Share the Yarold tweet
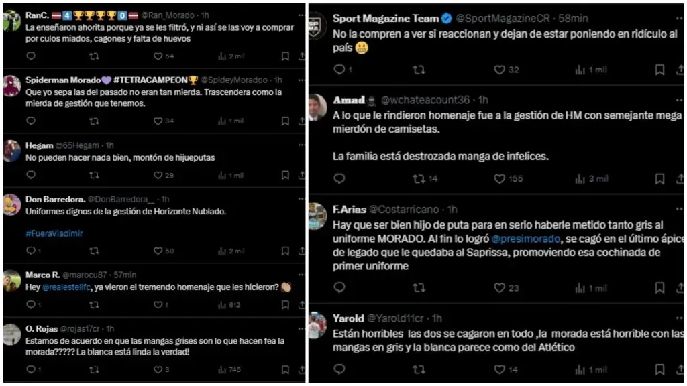Screen dimensions: 687x386 coord(678,369)
